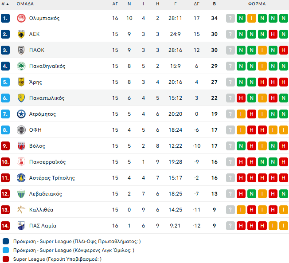Viewport: 289px width, 263px height.
Task: Sort standings by the B points column
Action: coord(215,4)
